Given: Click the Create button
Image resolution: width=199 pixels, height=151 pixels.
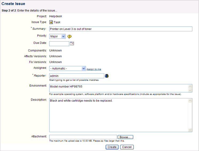Looking at the screenshot, I should point(112,147).
